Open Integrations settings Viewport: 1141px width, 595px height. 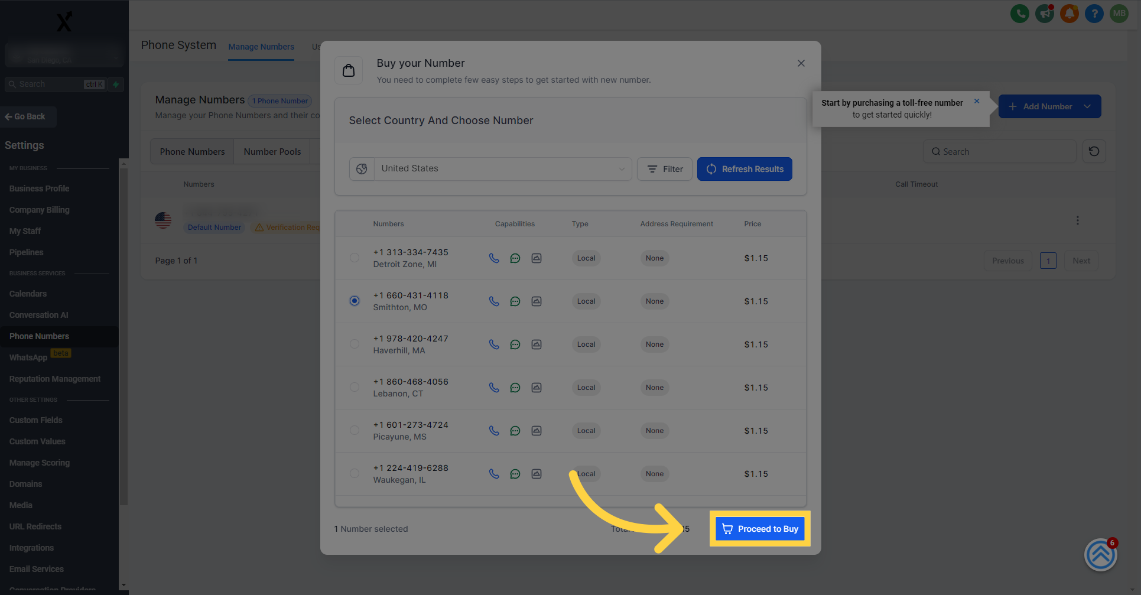tap(32, 548)
